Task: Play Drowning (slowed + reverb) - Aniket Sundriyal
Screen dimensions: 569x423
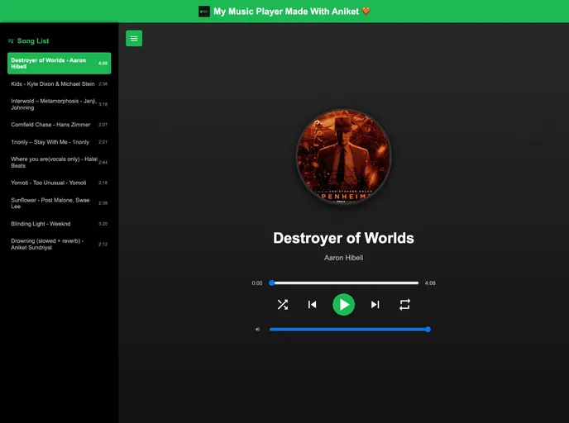Action: (60, 244)
